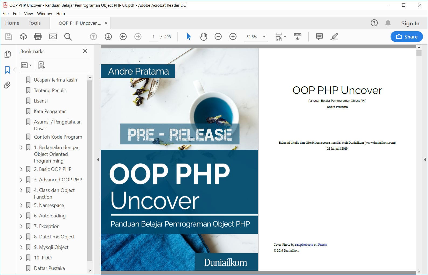Open notifications bell icon

[388, 23]
